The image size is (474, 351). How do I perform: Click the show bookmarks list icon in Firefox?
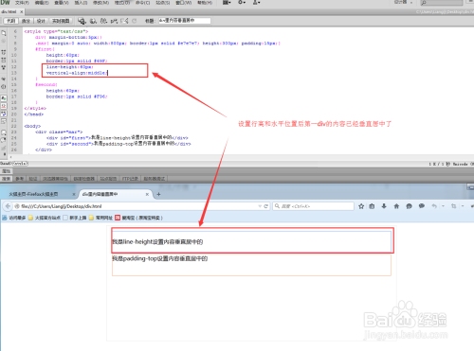(x=372, y=206)
